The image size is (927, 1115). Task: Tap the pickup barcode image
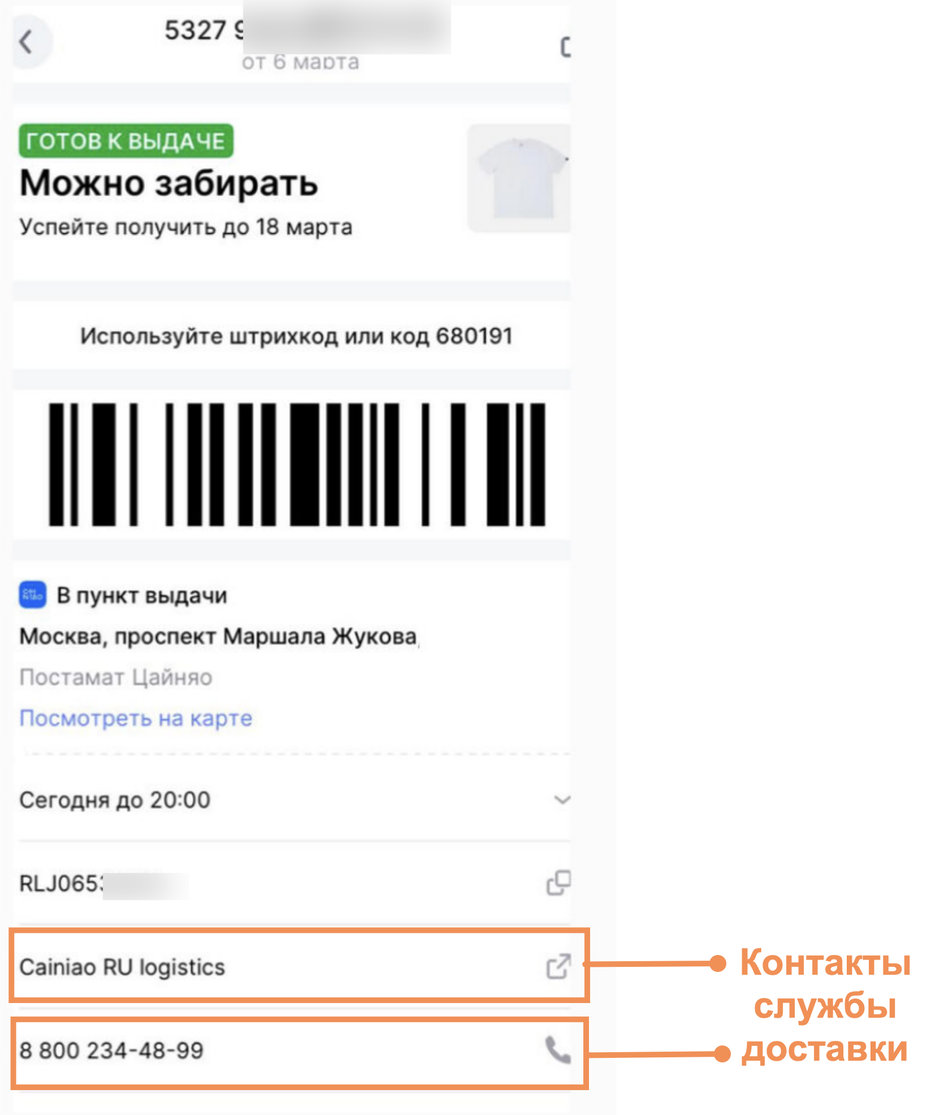(297, 464)
